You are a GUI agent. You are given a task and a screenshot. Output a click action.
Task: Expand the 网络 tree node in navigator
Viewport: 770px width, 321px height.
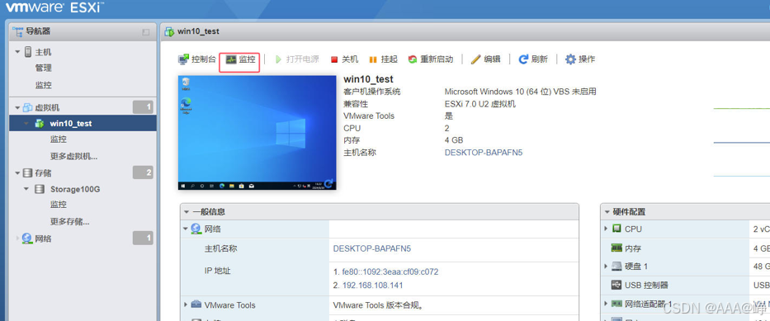18,238
